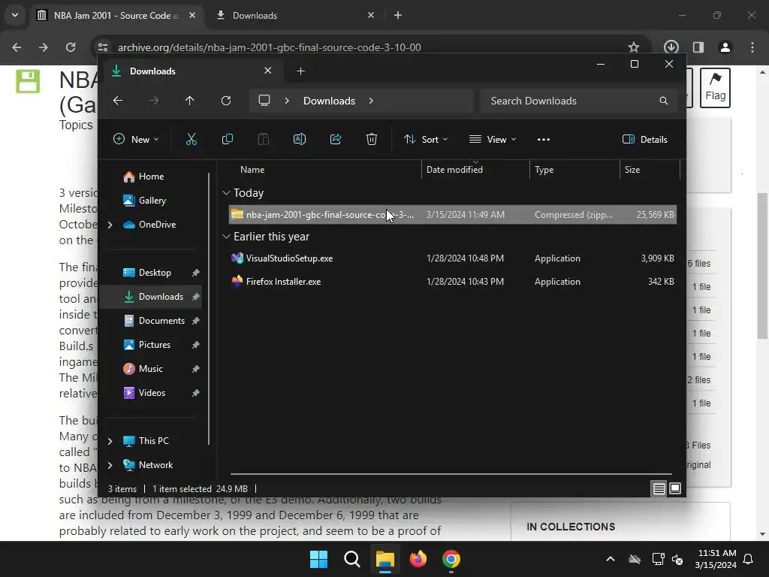The height and width of the screenshot is (577, 769).
Task: Open Chrome side panel icon
Action: tap(698, 47)
